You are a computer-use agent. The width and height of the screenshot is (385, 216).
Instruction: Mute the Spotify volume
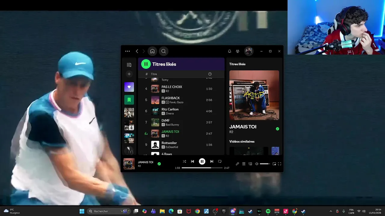coord(257,164)
